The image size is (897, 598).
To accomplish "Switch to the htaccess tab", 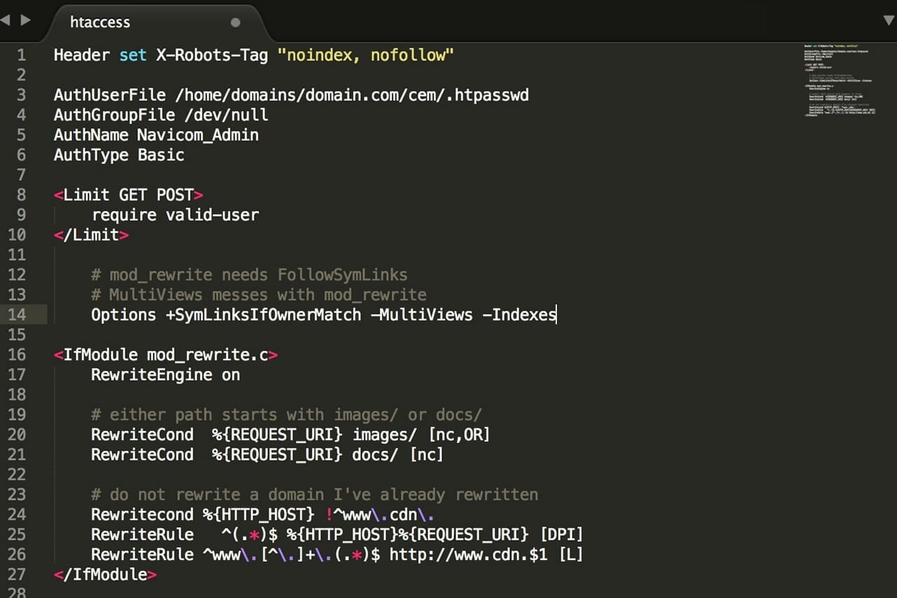I will 100,22.
